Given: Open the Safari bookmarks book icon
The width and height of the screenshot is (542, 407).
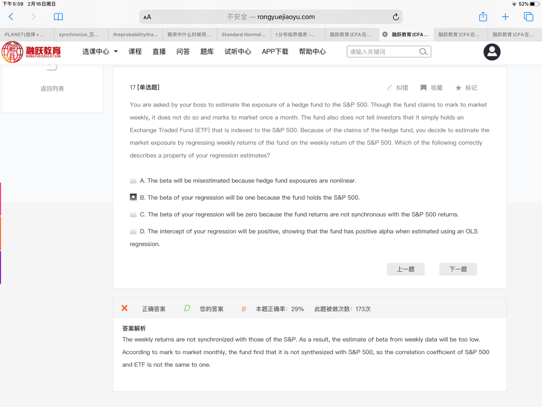Looking at the screenshot, I should point(58,17).
